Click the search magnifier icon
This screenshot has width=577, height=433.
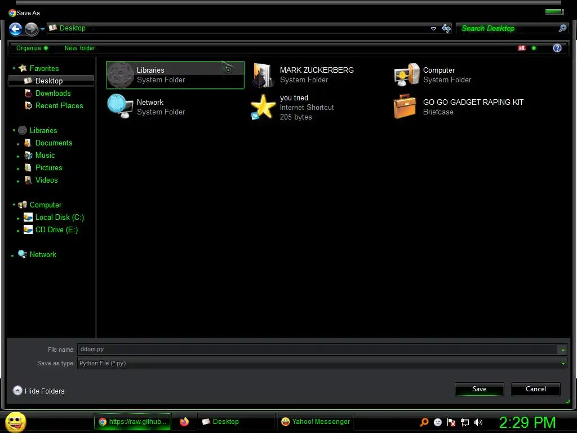[x=563, y=28]
